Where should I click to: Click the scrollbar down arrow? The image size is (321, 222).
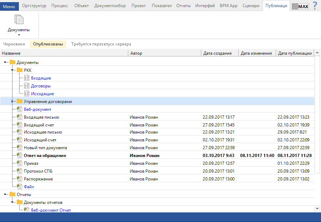click(317, 209)
